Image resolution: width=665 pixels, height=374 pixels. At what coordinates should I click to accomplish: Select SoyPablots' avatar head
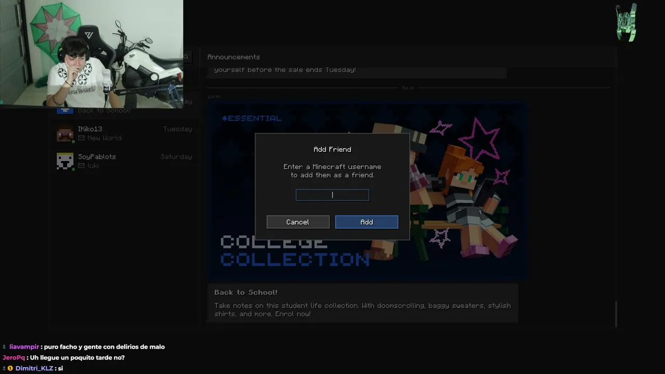[65, 161]
